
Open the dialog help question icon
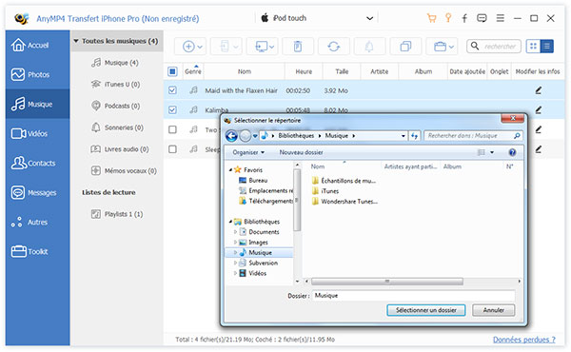tap(512, 152)
